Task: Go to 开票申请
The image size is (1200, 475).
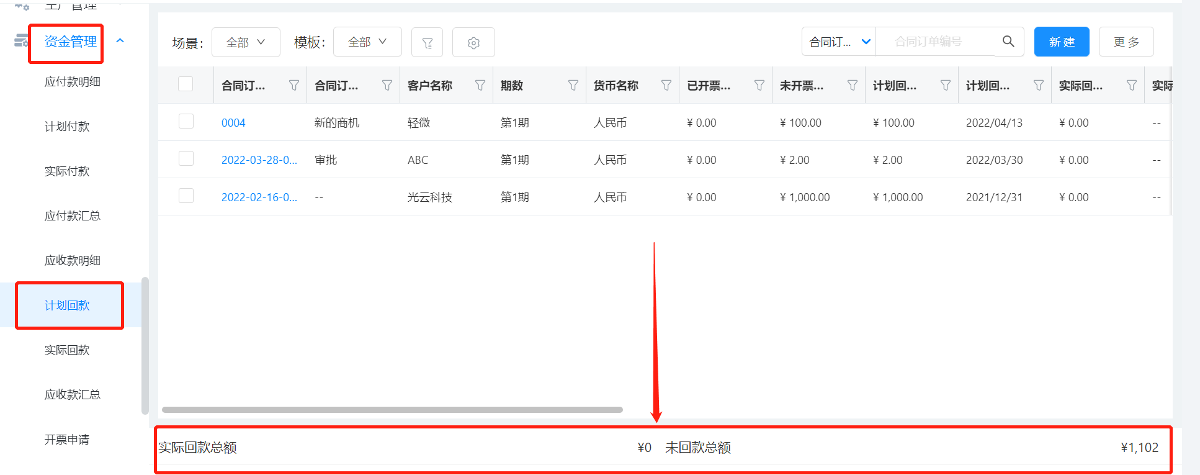Action: pos(67,439)
